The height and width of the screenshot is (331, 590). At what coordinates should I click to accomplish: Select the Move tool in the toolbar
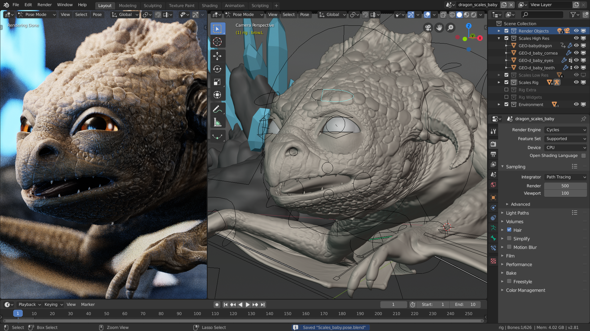pyautogui.click(x=217, y=56)
